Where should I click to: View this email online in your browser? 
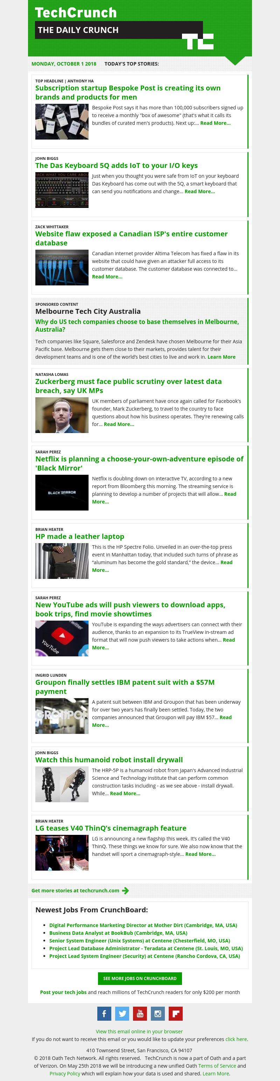click(x=139, y=1031)
